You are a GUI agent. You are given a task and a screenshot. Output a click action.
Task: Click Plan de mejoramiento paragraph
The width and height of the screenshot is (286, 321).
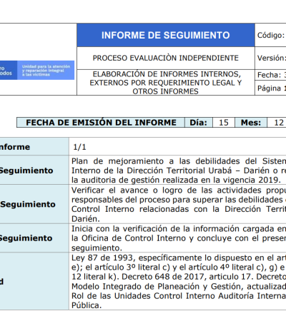(179, 170)
